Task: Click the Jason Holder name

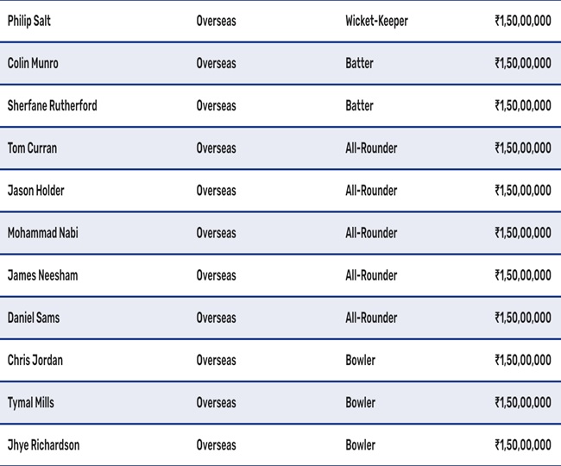Action: [x=35, y=190]
